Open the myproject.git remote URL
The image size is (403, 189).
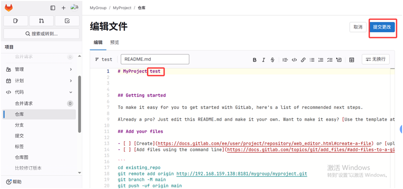point(242,174)
